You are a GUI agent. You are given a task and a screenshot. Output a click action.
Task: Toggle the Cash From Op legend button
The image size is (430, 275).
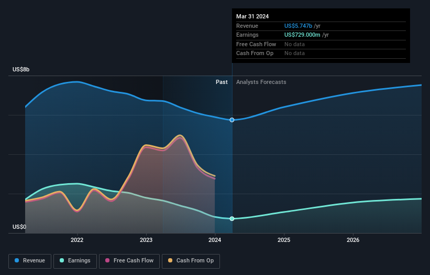[191, 261]
